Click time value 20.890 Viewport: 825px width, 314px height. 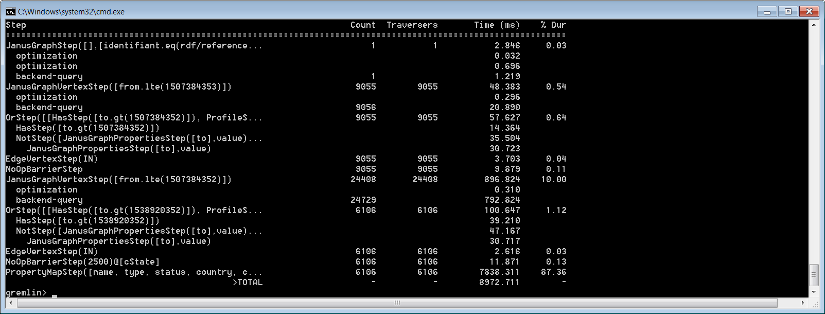505,107
